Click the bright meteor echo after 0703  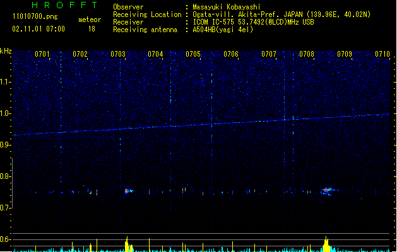click(128, 191)
